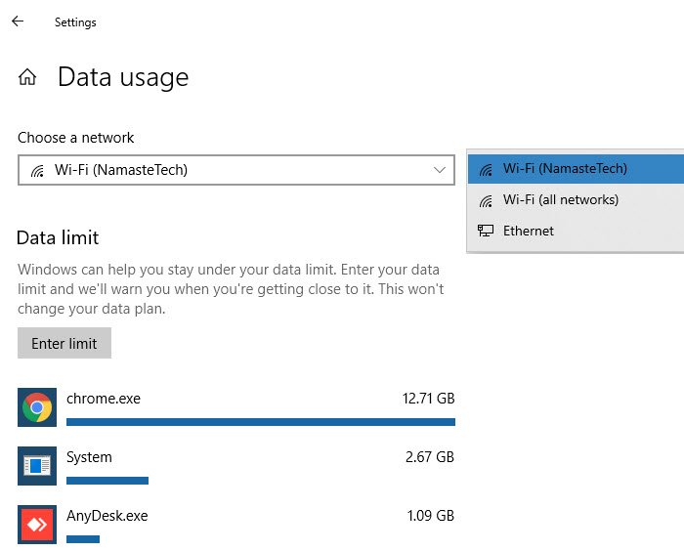Click the chrome.exe usage bar
Viewport: 684px width, 551px height.
pos(260,422)
